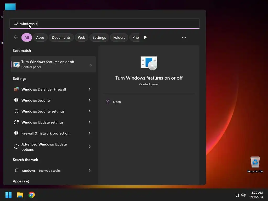Click the network tray icon

coord(237,195)
